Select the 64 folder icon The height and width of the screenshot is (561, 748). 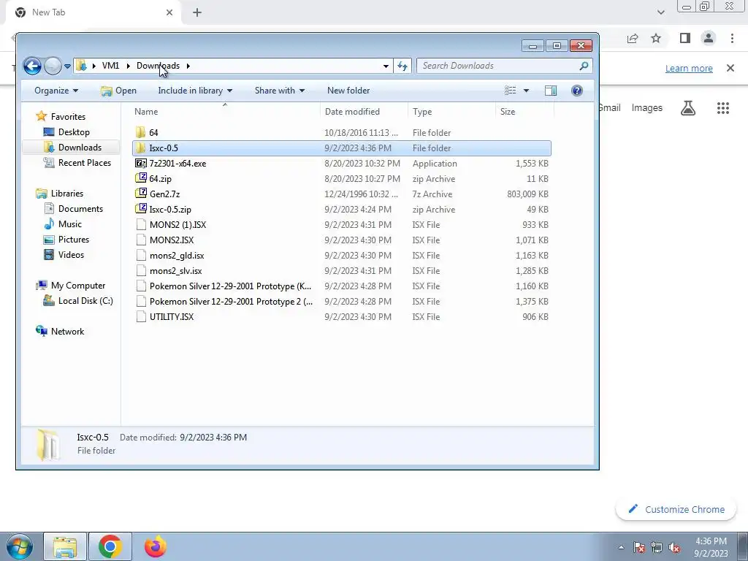tap(140, 132)
